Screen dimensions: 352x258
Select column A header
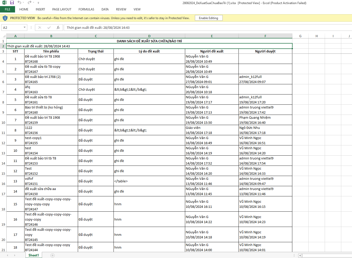coord(15,36)
